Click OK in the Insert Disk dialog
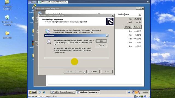Viewport: 175px width, 98px height. 101,41
